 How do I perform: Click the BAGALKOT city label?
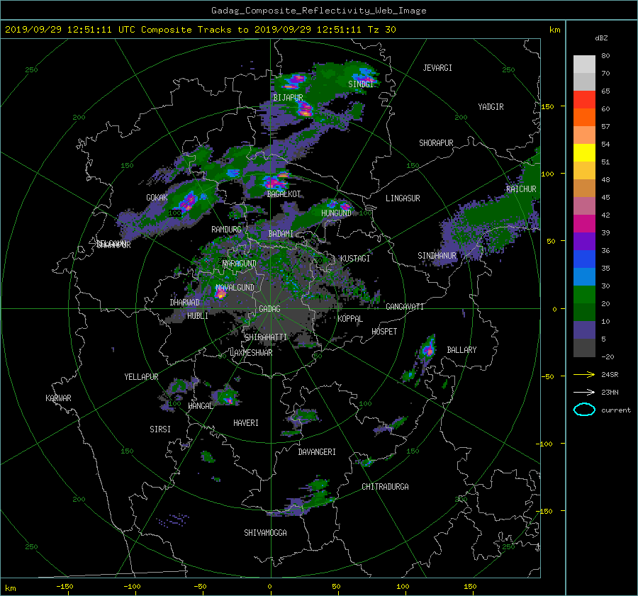point(284,194)
